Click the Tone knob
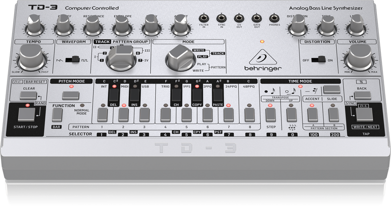391x206 pixels. 327,25
